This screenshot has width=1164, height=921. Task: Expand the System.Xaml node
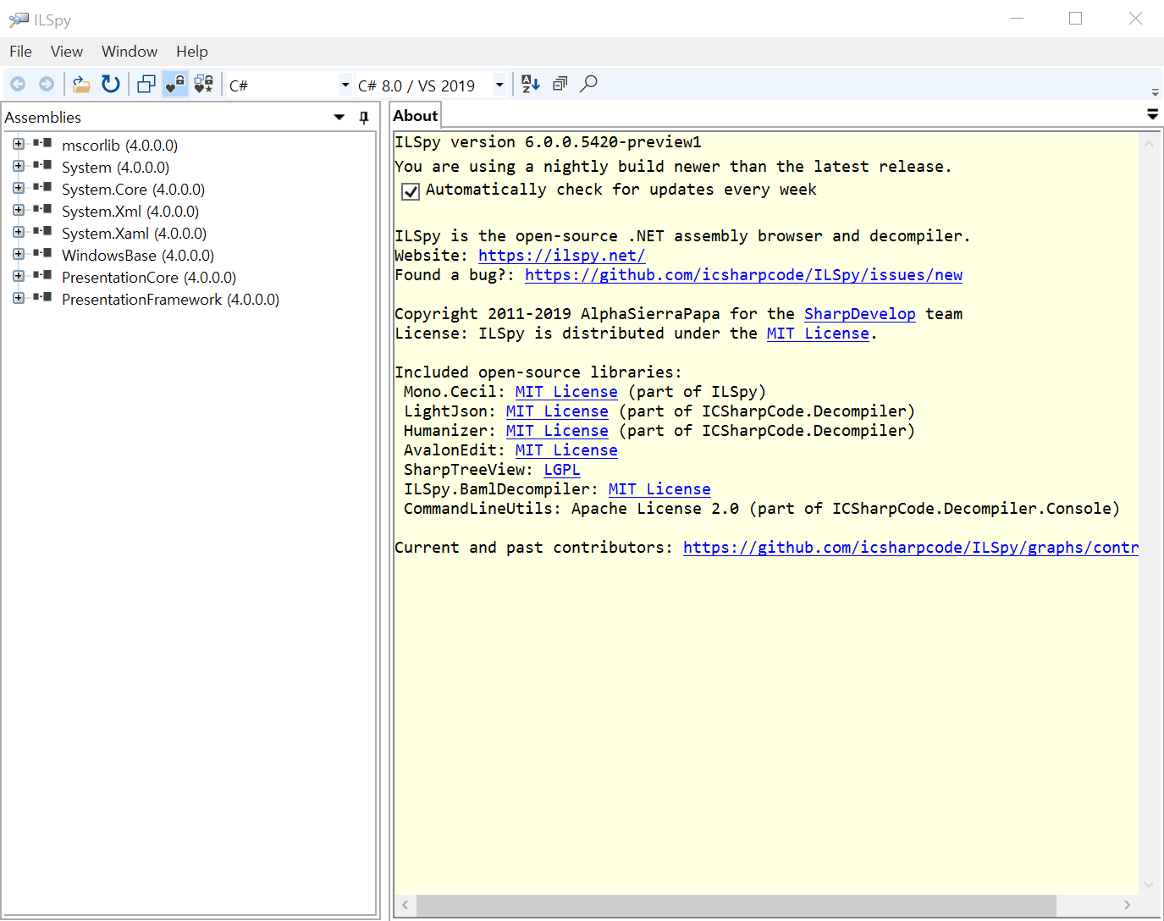pos(19,232)
